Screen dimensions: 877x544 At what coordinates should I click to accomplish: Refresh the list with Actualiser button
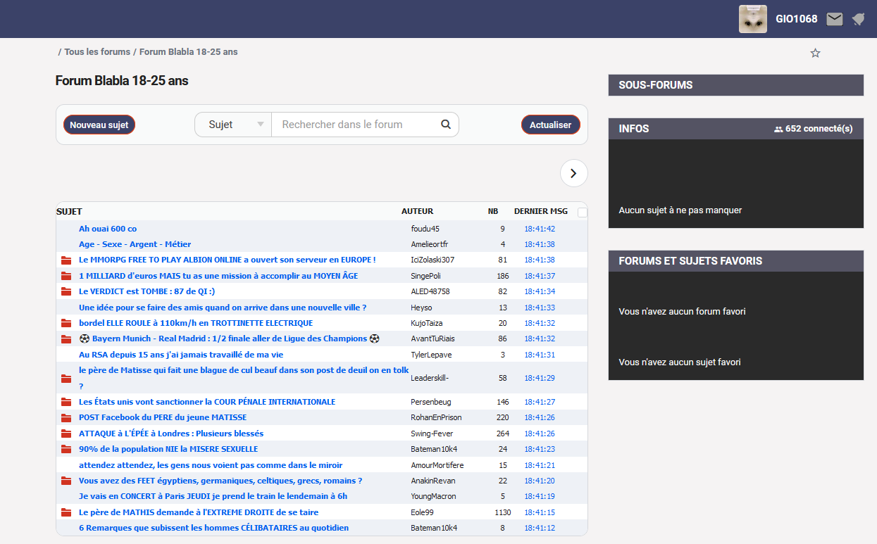coord(550,125)
